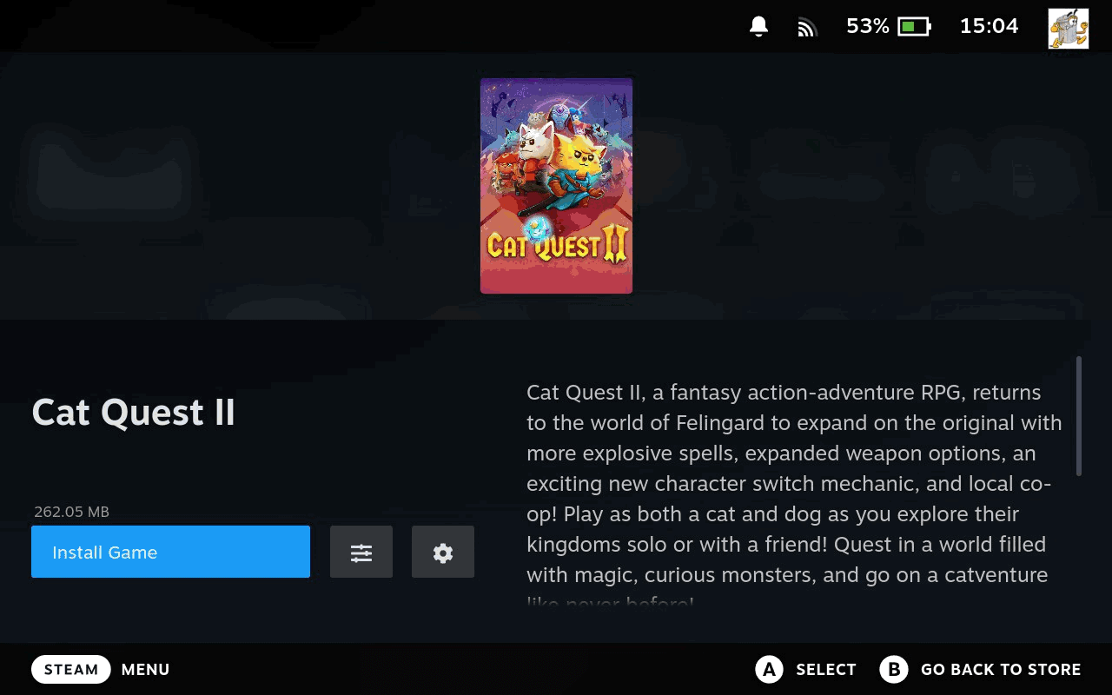Open the STEAM pill button
This screenshot has width=1112, height=695.
click(71, 670)
